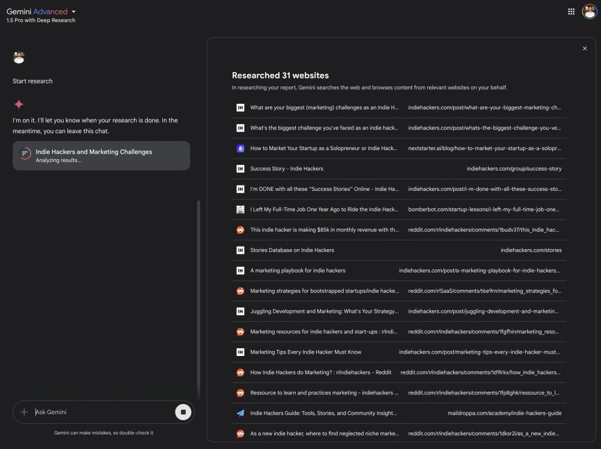Click favicon of 'Juggling Development and Marketing' row
Image resolution: width=601 pixels, height=449 pixels.
[240, 311]
